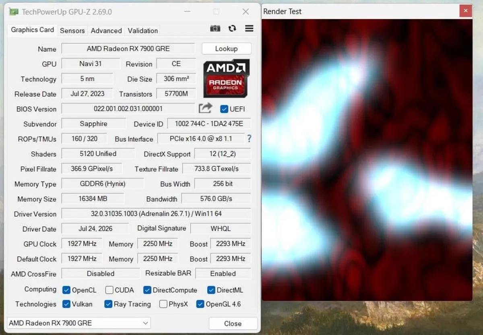The height and width of the screenshot is (335, 483).
Task: Click the AMD Radeon Graphics logo
Action: (x=226, y=78)
